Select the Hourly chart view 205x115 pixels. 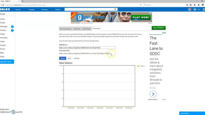(63, 58)
